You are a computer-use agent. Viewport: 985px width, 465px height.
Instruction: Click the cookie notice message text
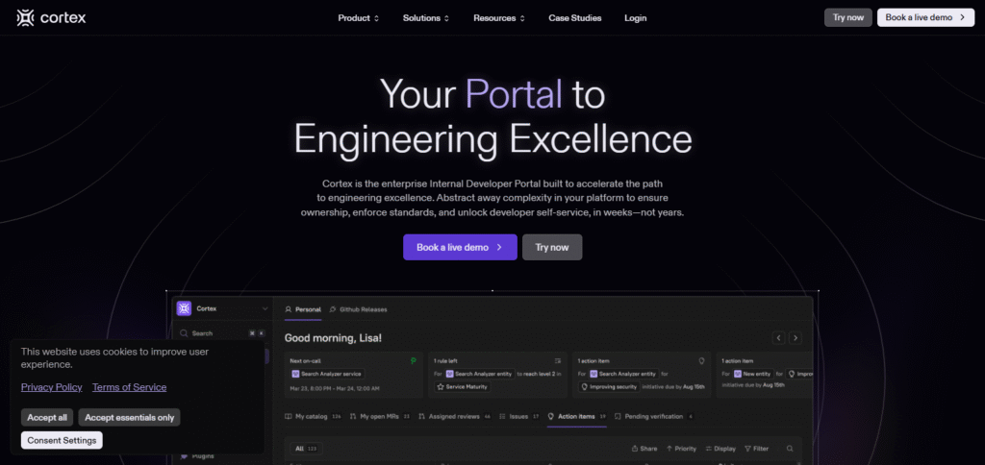click(x=114, y=357)
